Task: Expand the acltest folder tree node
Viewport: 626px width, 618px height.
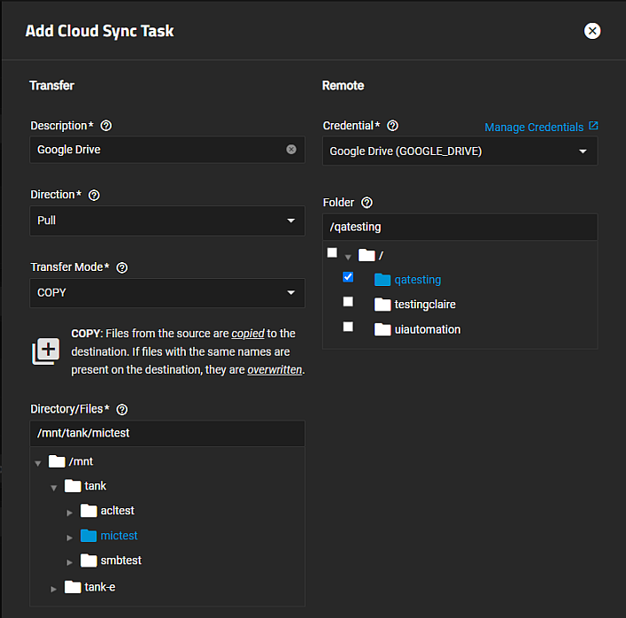Action: click(x=71, y=512)
